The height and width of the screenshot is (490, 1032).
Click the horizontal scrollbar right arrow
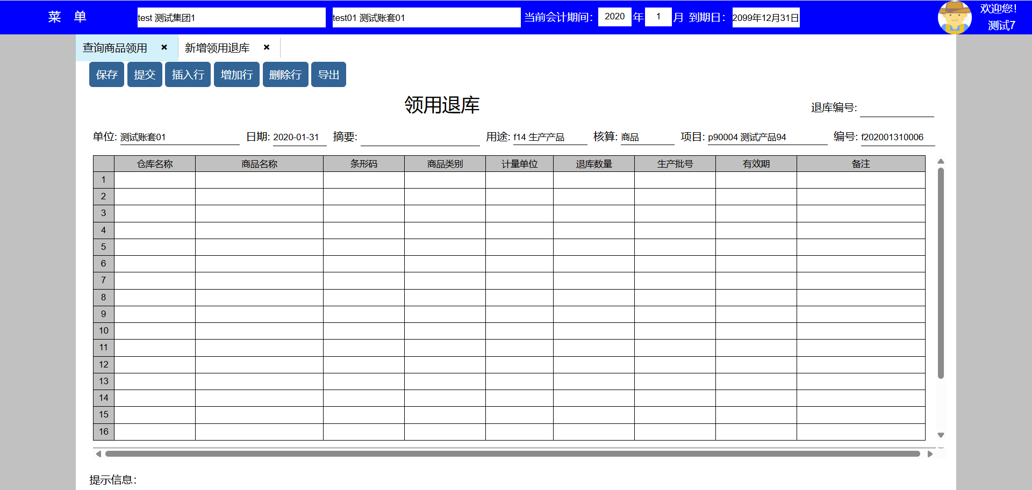930,454
